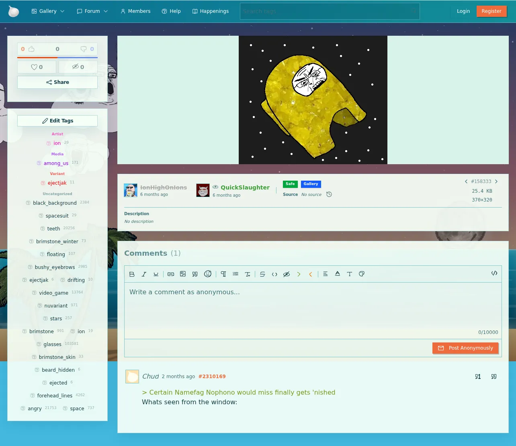Quote Chud's comment
Viewport: 516px width, 446px height.
click(494, 377)
